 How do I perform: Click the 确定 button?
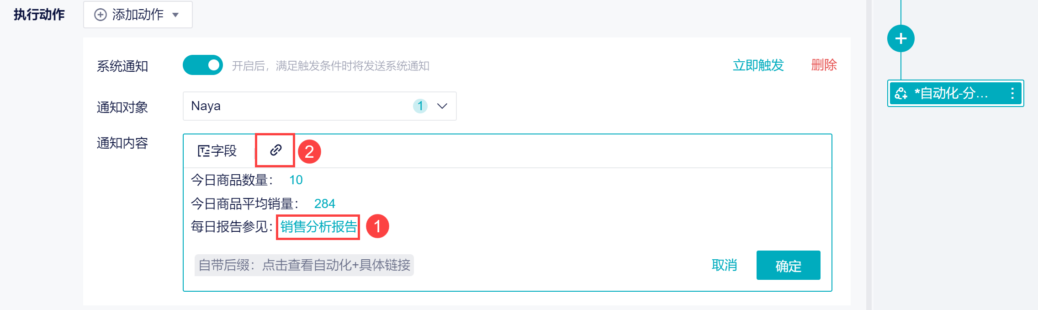pyautogui.click(x=788, y=265)
